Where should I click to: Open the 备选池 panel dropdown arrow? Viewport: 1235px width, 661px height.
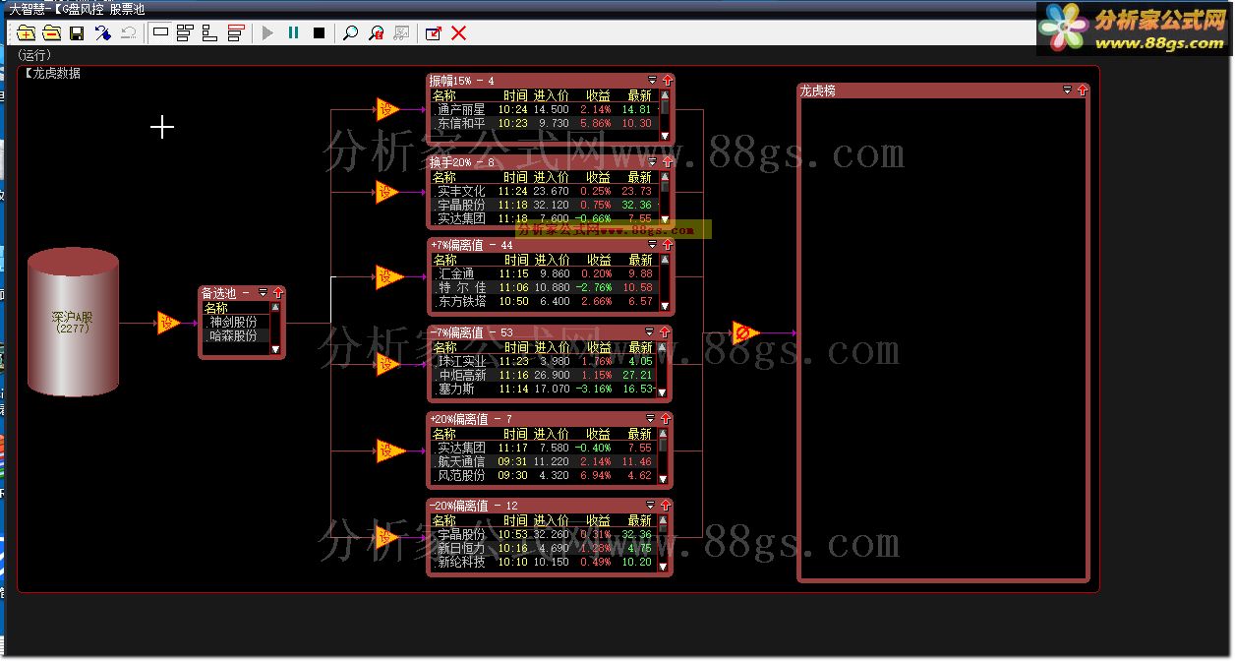coord(263,293)
